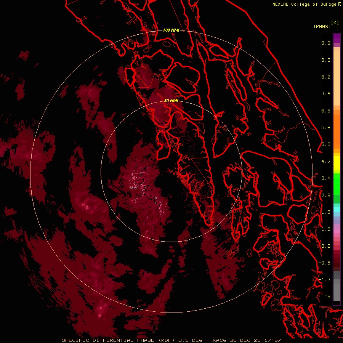The width and height of the screenshot is (343, 343).
Task: Click the TH threshold label on scale
Action: (x=327, y=297)
